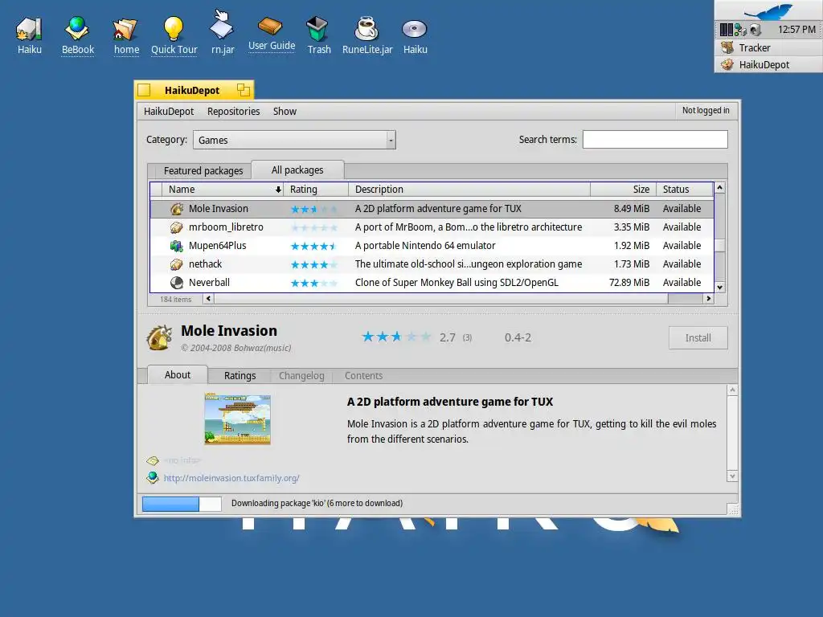Image resolution: width=823 pixels, height=617 pixels.
Task: Click the Neverball ball icon
Action: click(177, 283)
